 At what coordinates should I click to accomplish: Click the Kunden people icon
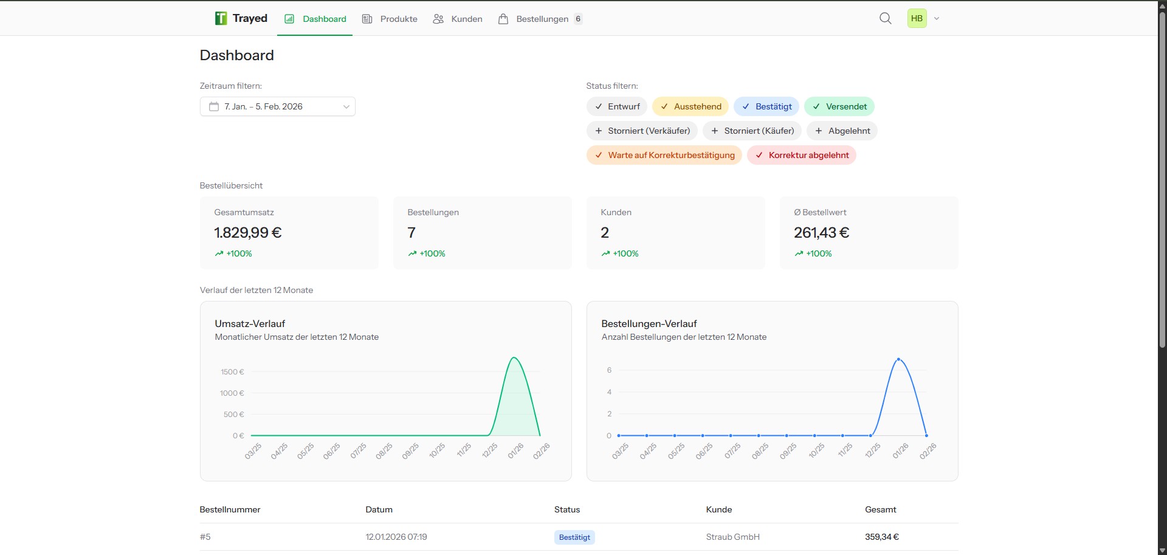[438, 19]
